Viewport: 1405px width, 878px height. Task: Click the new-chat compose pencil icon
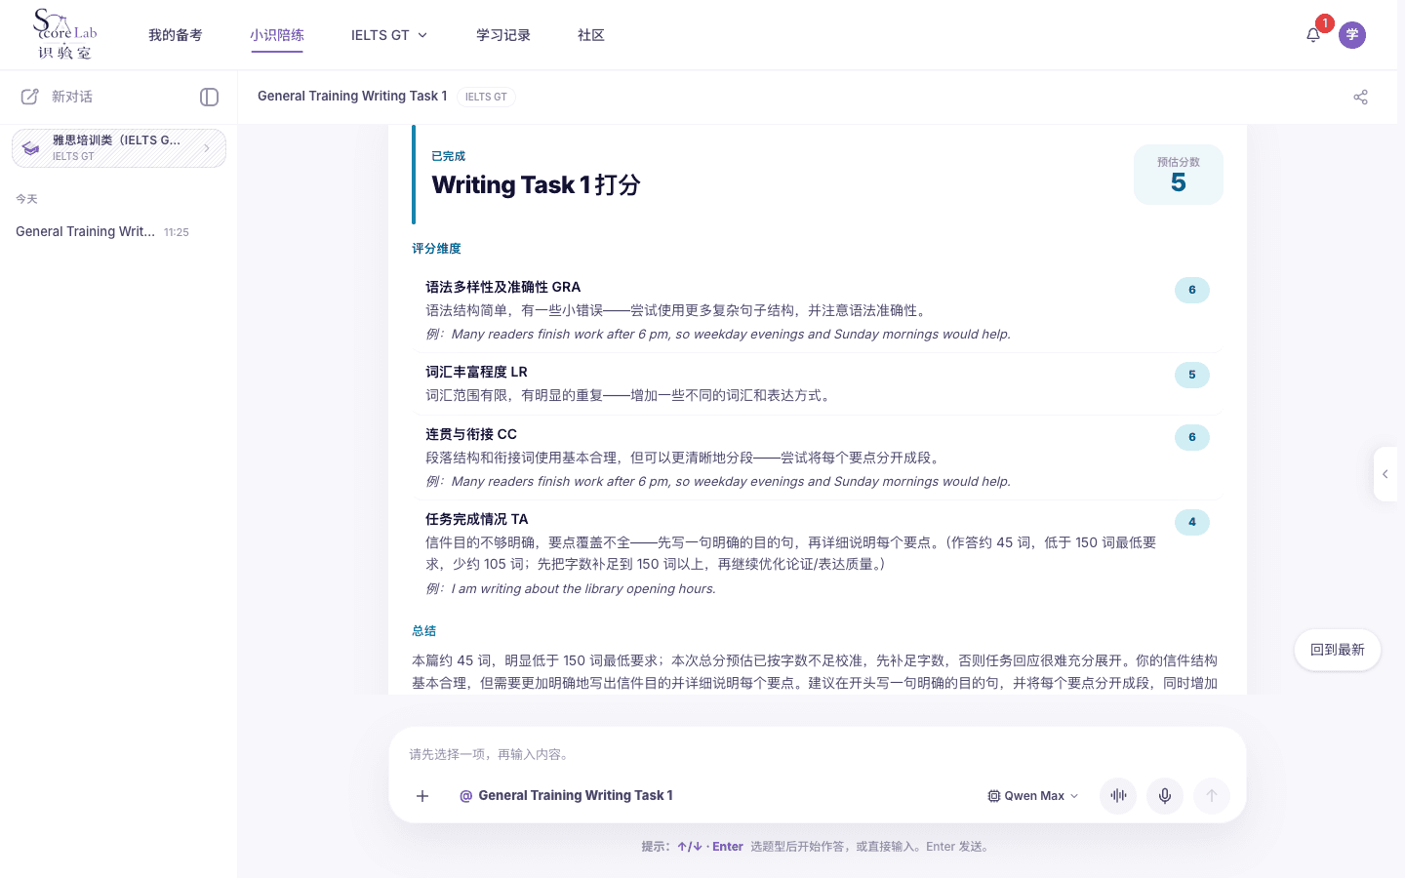pyautogui.click(x=30, y=97)
